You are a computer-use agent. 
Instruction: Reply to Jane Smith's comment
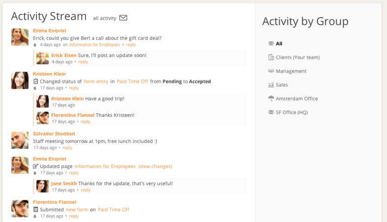point(85,190)
